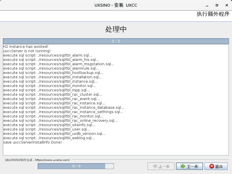Image resolution: width=232 pixels, height=174 pixels.
Task: Close the installer with the title bar X
Action: point(226,5)
